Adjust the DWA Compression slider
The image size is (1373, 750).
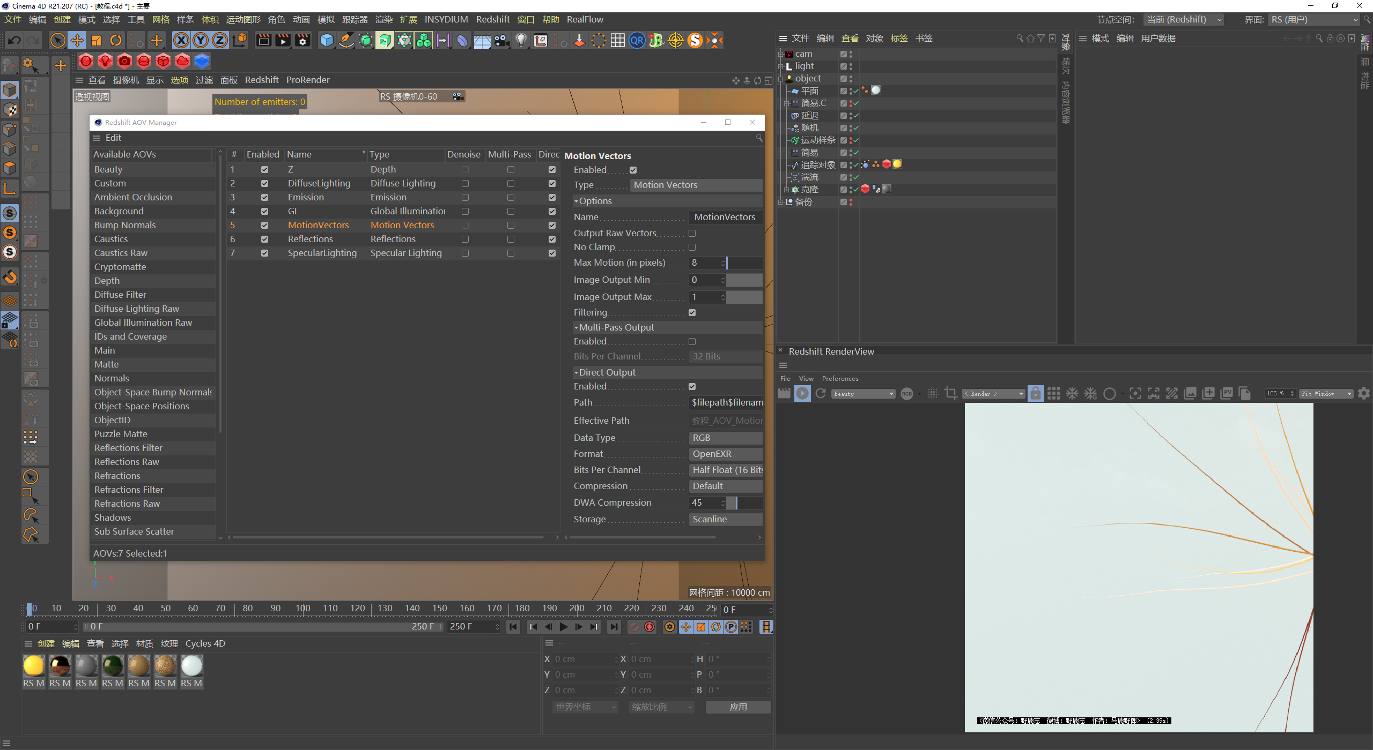click(744, 502)
